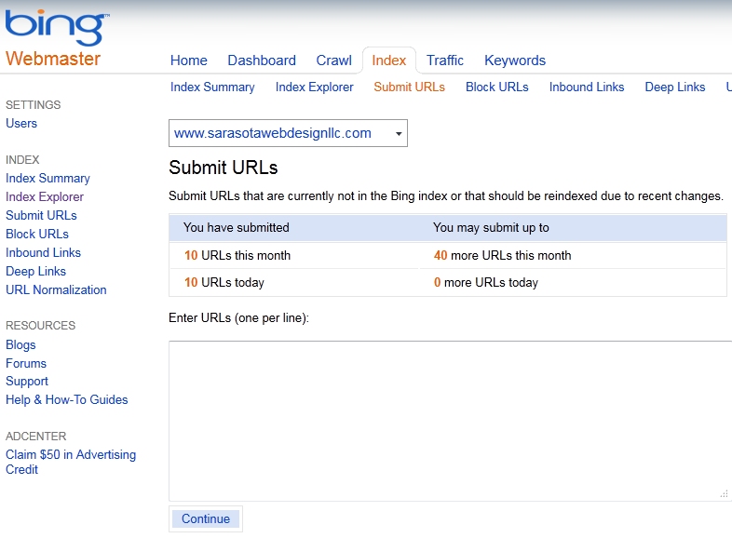Open Index Explorer in the sub-navigation bar

click(314, 87)
